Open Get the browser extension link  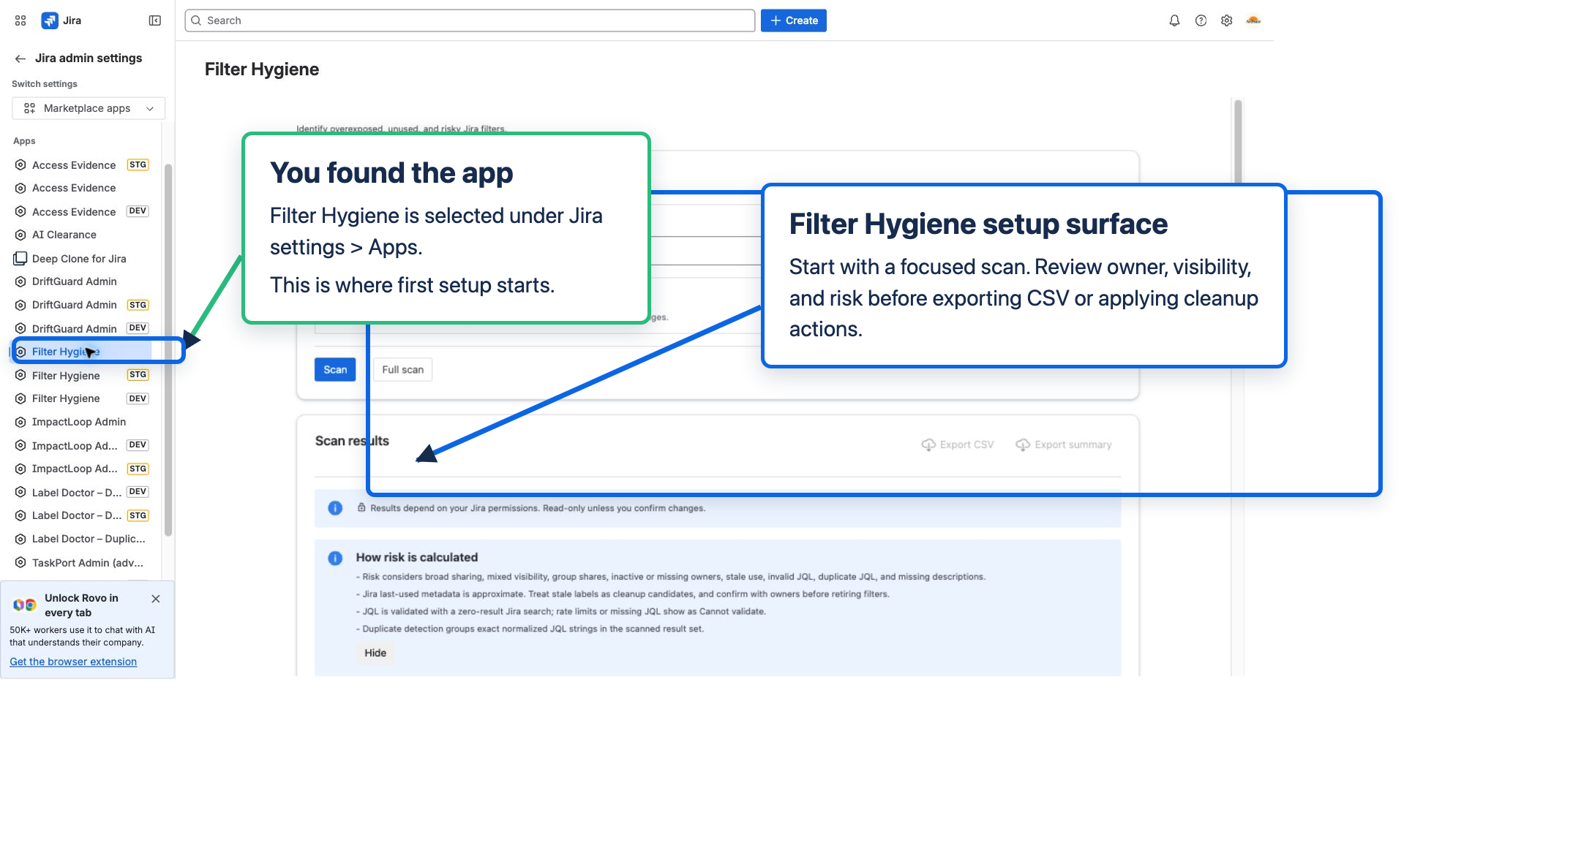point(73,662)
